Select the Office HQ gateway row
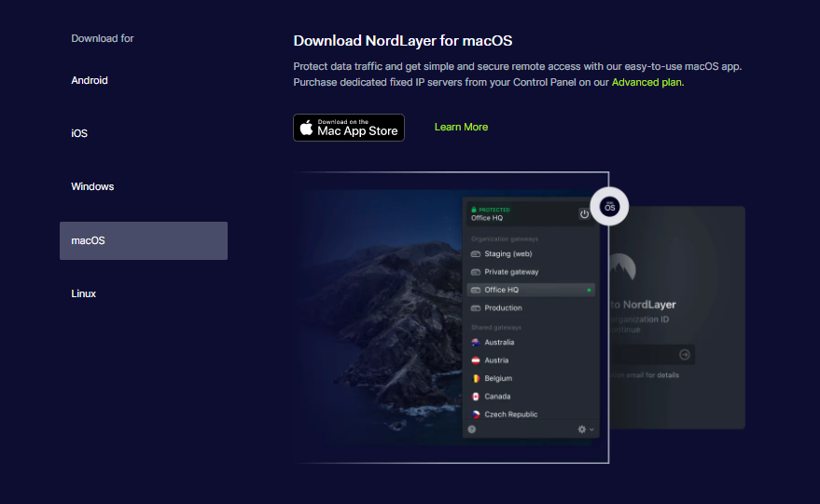820x504 pixels. click(x=531, y=290)
